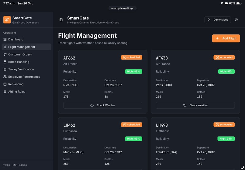Toggle the sidebar panel icon

coord(61,20)
